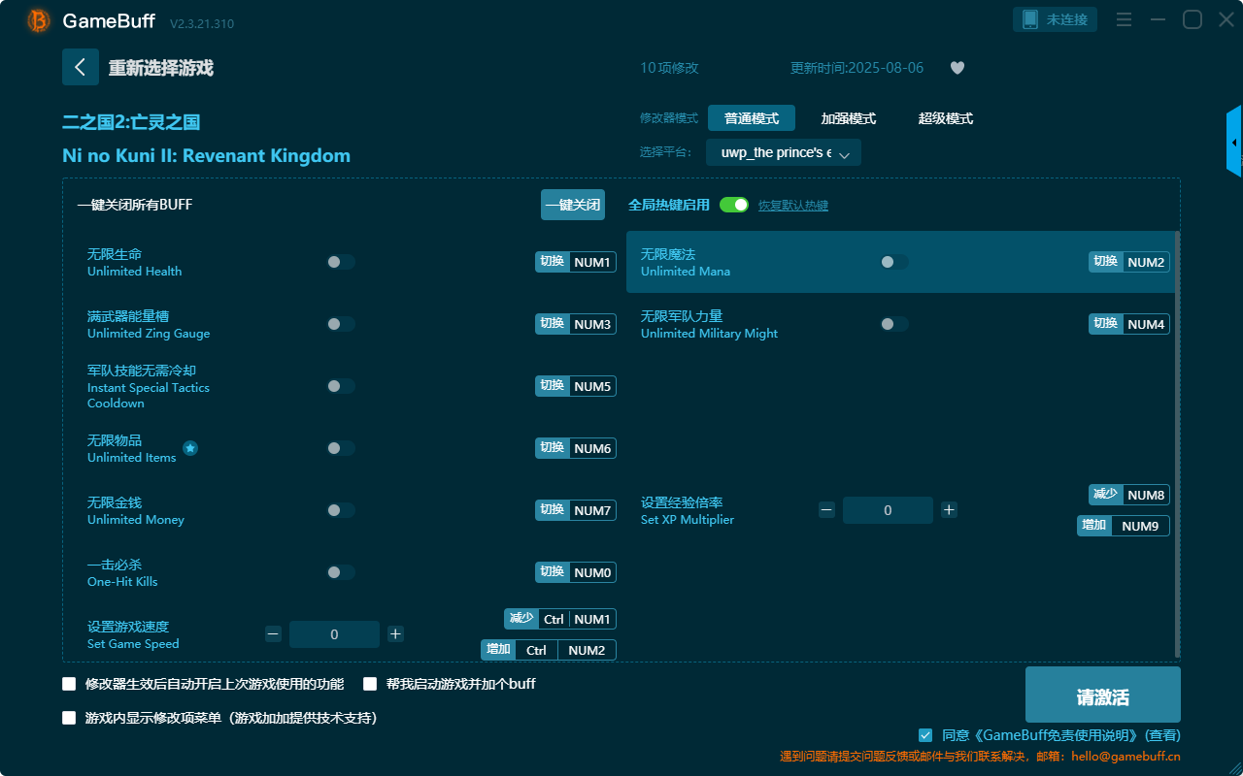
Task: Select the 超级模式 tab
Action: click(x=945, y=118)
